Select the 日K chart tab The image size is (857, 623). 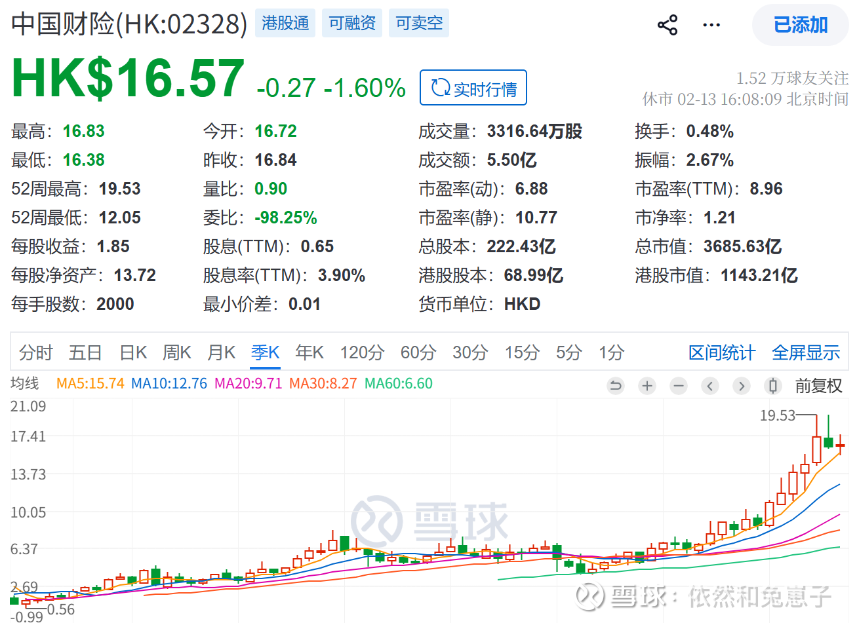coord(133,352)
